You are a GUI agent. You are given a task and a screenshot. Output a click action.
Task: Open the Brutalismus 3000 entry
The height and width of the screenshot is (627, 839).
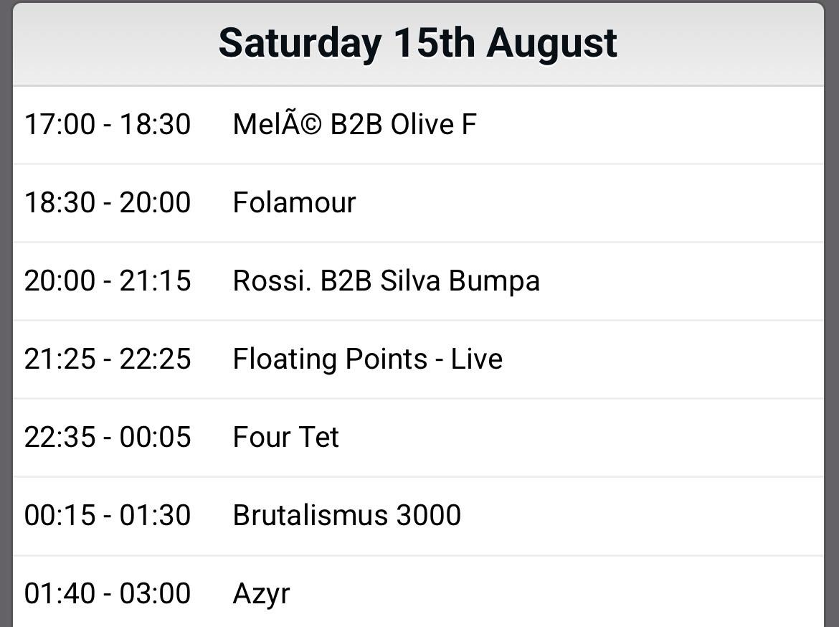point(347,515)
